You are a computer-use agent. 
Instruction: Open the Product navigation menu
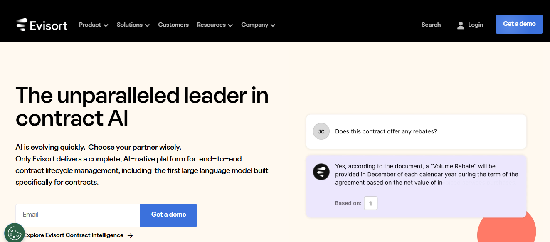94,25
